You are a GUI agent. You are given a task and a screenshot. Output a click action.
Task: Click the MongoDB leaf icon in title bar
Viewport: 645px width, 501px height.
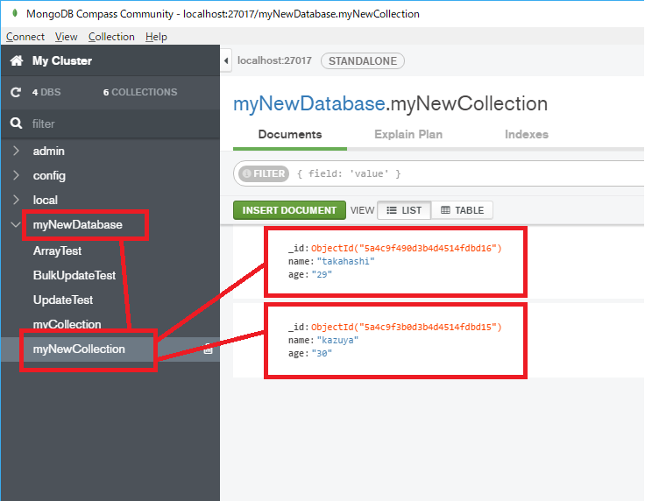[x=15, y=13]
